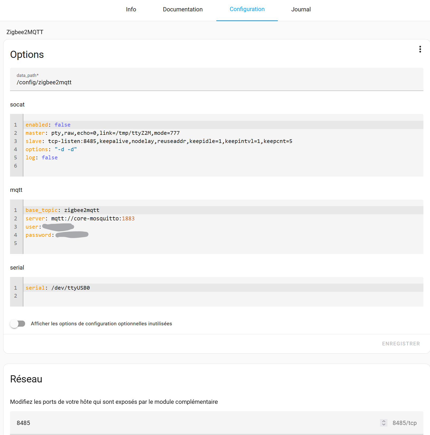Screen dimensions: 430x435
Task: Click the 'Réseau' section heading
Action: [x=26, y=379]
